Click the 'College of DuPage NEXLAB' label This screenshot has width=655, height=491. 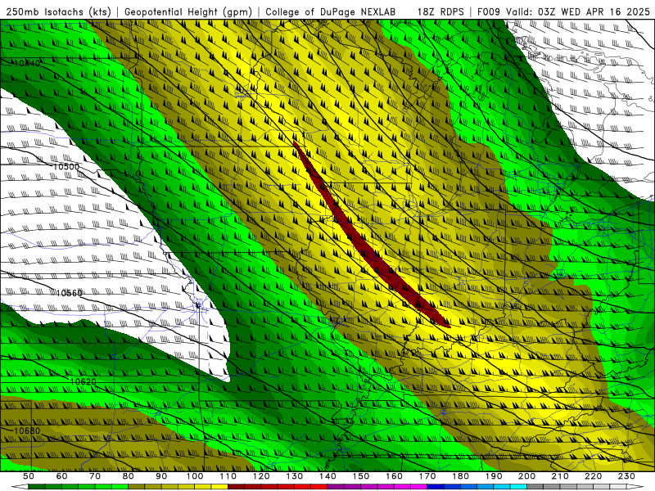pos(331,11)
